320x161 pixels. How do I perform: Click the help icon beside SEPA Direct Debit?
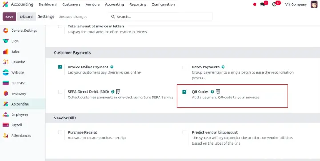click(112, 92)
